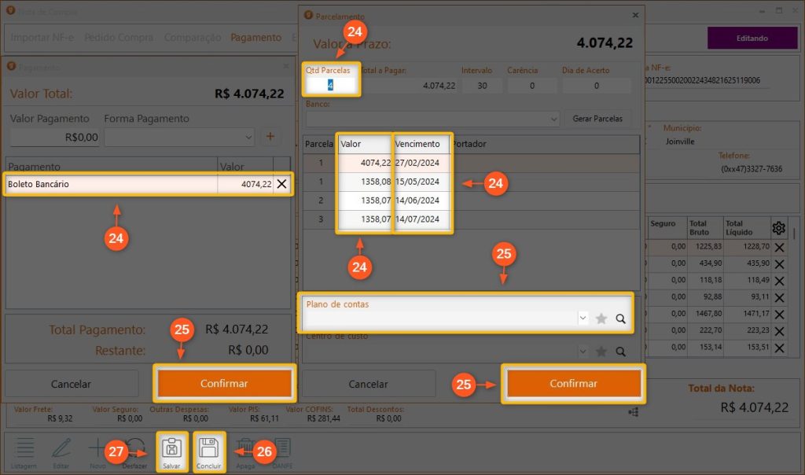Favorite the Plano de contas star icon
This screenshot has width=805, height=475.
click(601, 319)
